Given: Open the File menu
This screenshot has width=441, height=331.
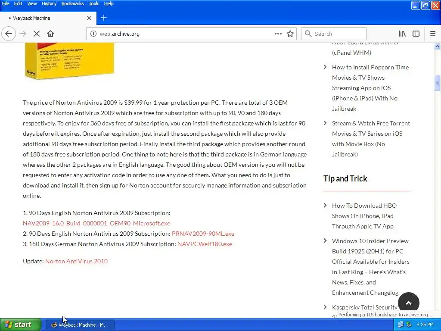Looking at the screenshot, I should (5, 3).
